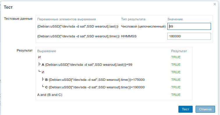
Task: Click the A and (B and C) summary row
Action: tap(50, 95)
